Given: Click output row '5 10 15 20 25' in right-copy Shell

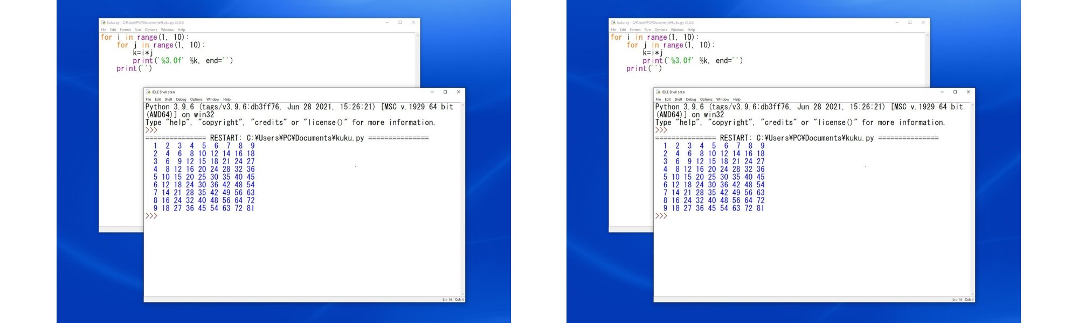Looking at the screenshot, I should click(x=714, y=177).
